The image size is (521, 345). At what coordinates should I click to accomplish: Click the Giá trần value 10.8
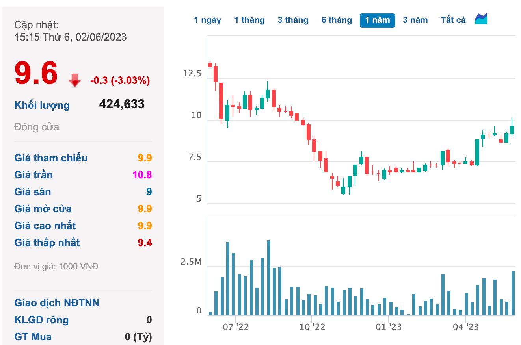point(142,175)
